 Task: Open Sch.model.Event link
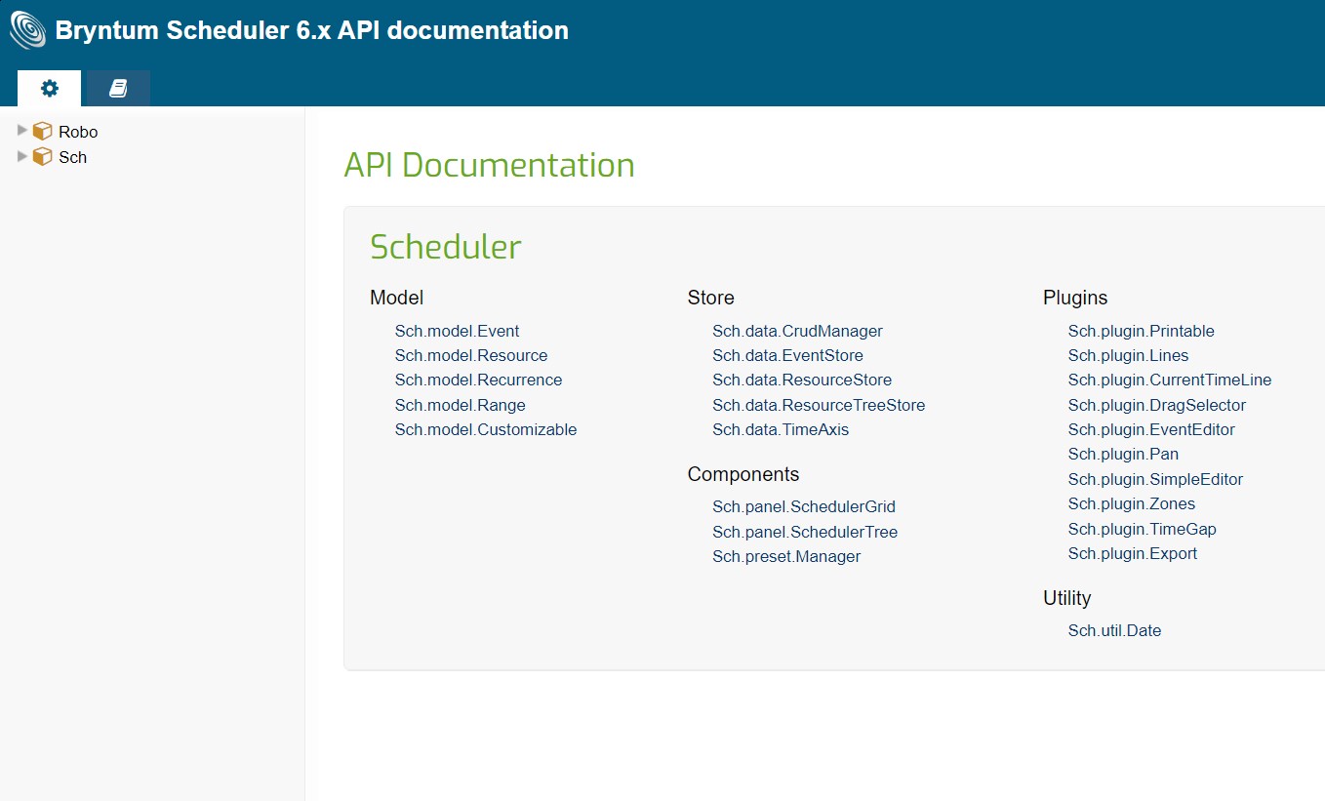457,331
